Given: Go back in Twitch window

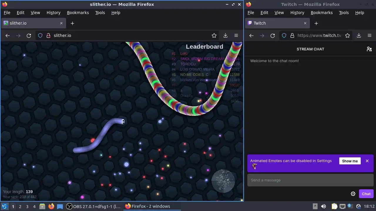Looking at the screenshot, I should point(251,35).
